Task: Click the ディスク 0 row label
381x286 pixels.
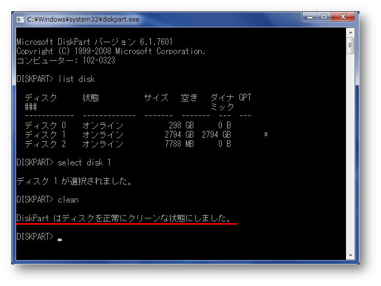Action: [45, 126]
